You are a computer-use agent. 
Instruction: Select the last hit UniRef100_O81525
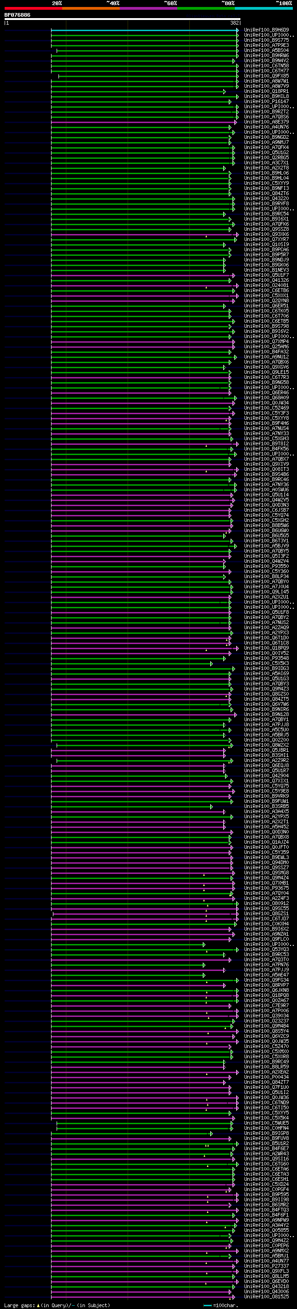point(266,1297)
